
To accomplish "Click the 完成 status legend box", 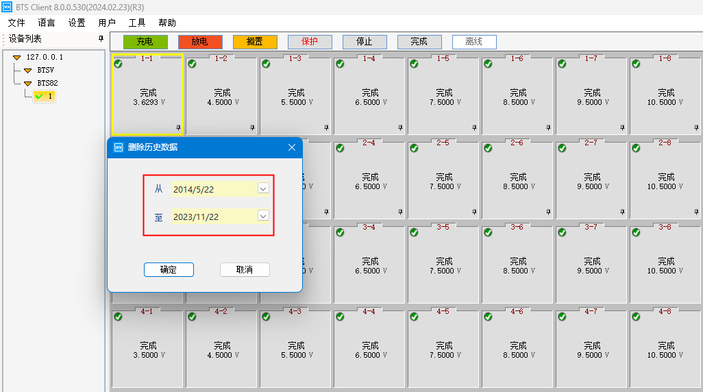I will pos(419,42).
